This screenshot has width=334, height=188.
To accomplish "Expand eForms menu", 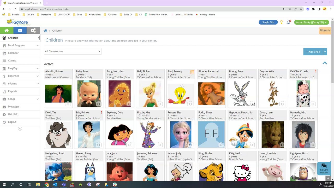I will pyautogui.click(x=20, y=84).
